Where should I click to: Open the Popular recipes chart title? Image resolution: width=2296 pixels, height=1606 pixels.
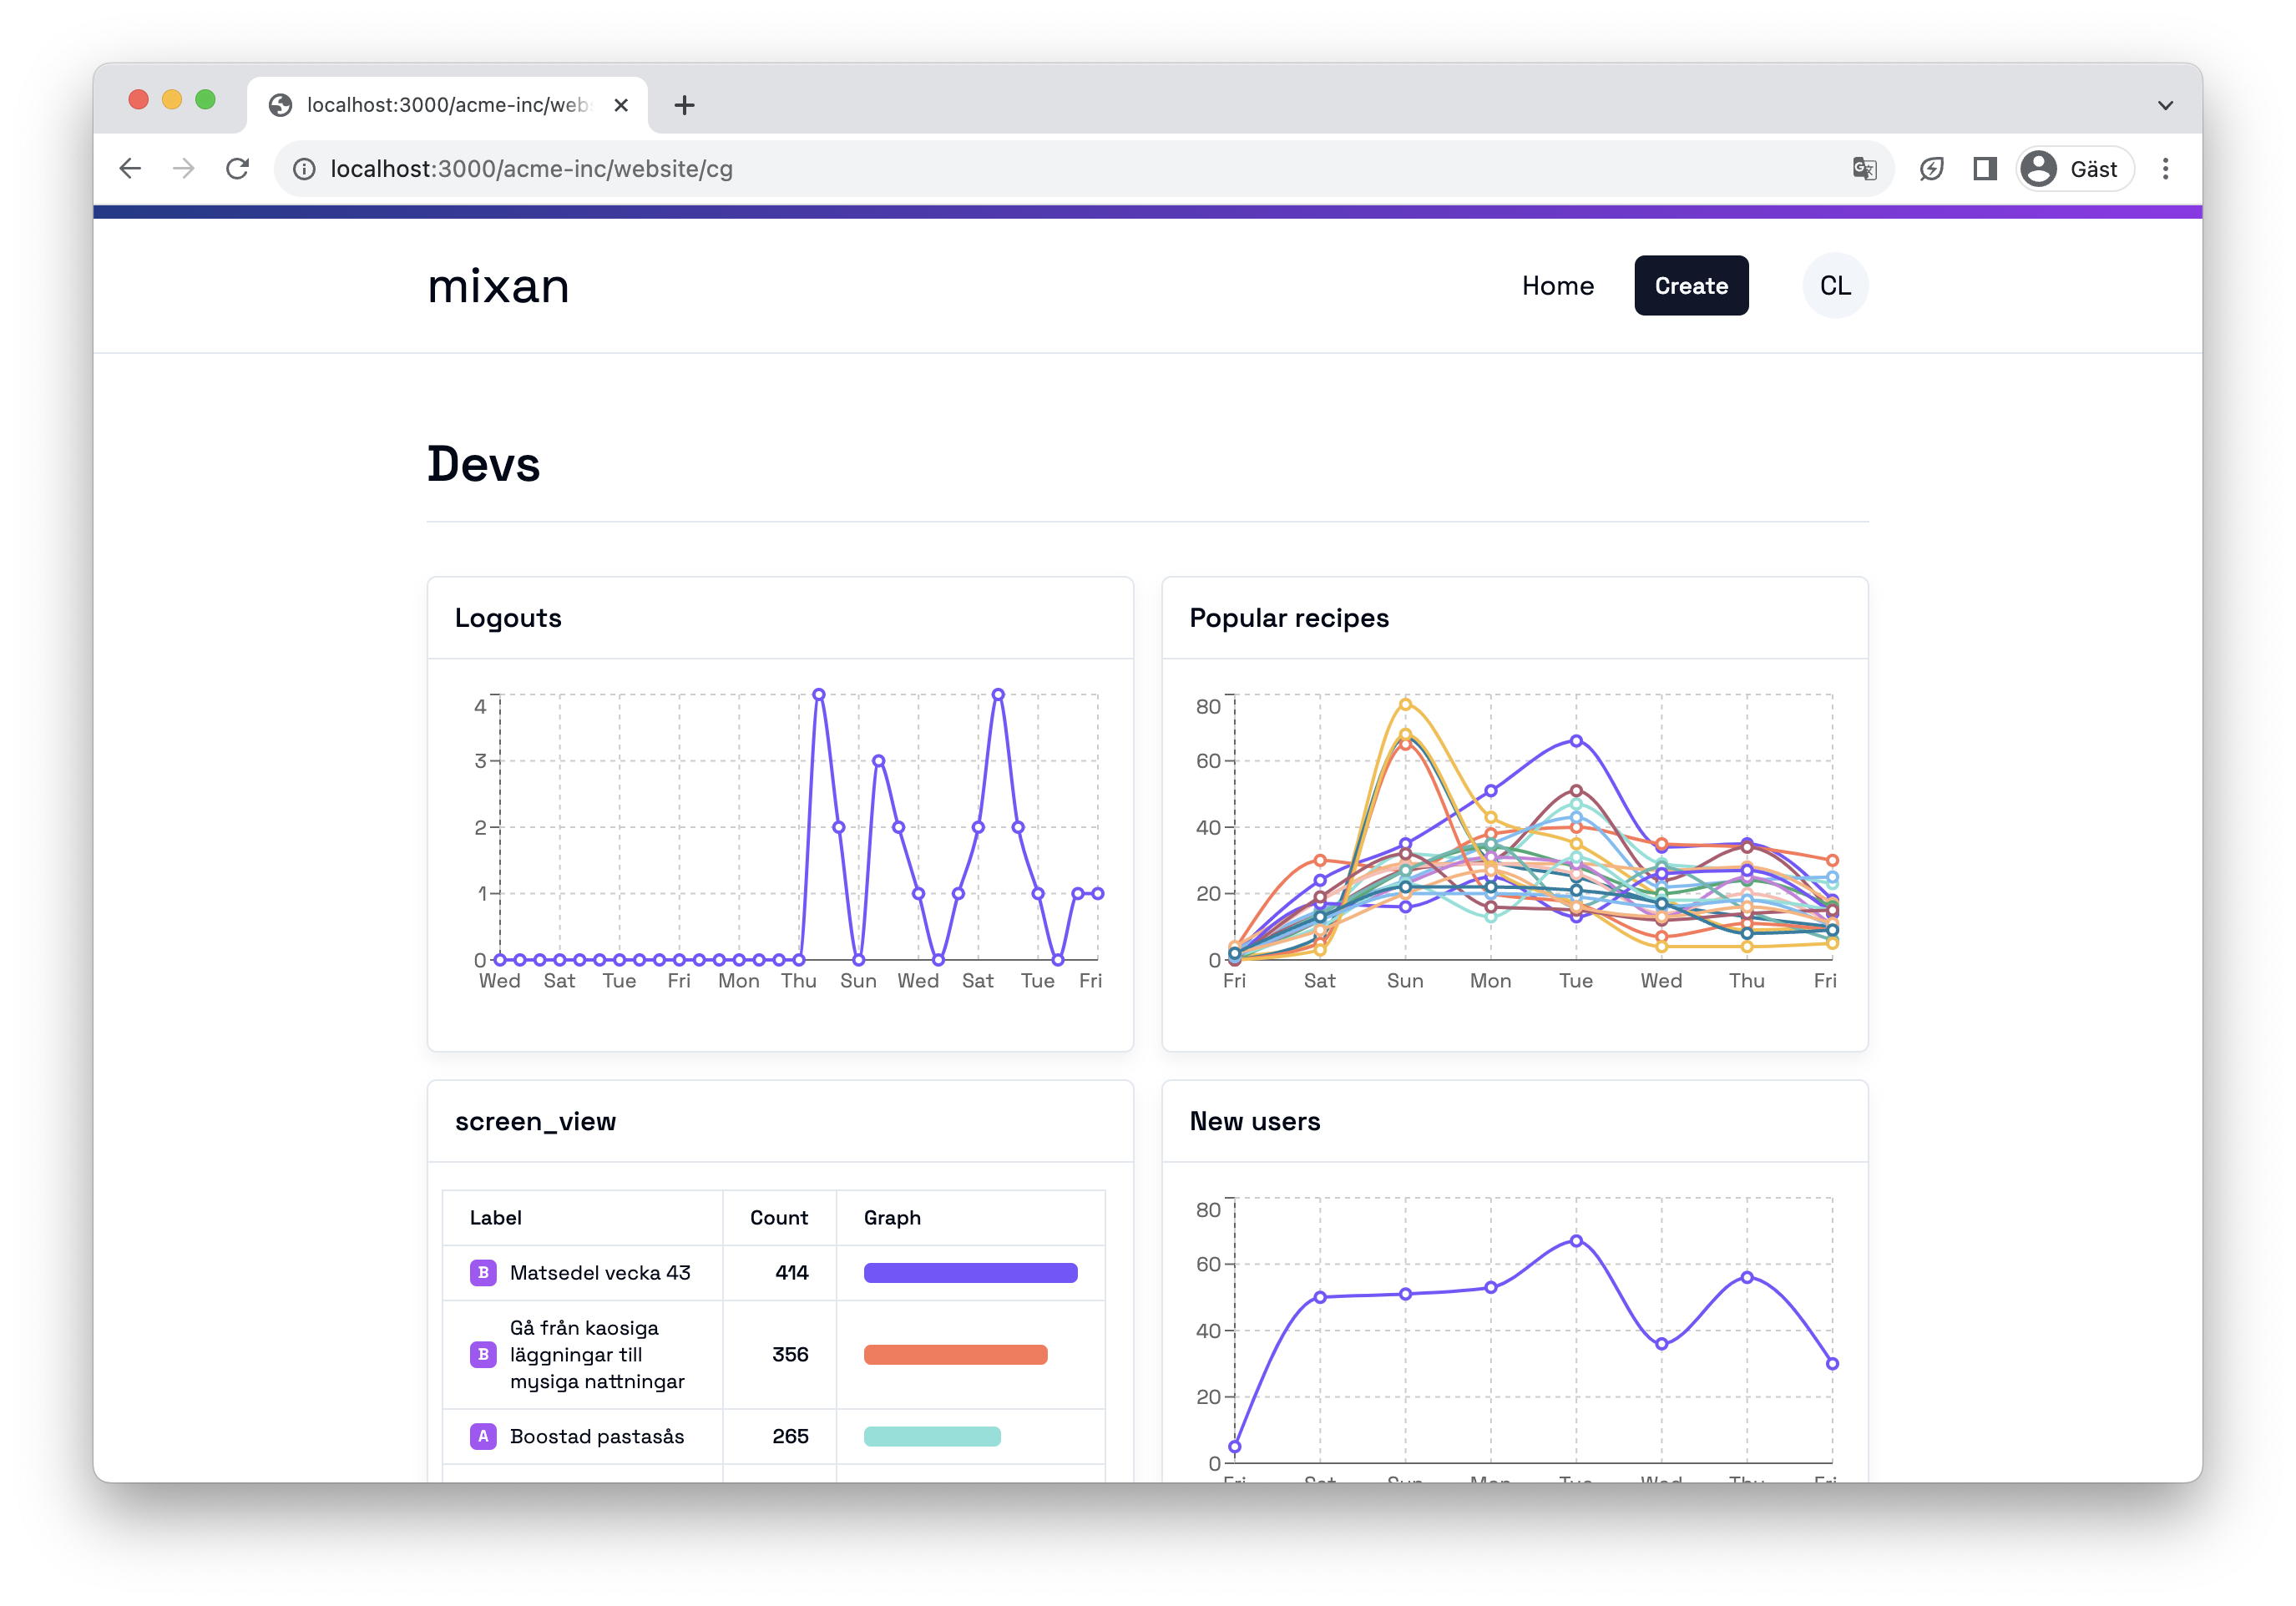click(1289, 618)
